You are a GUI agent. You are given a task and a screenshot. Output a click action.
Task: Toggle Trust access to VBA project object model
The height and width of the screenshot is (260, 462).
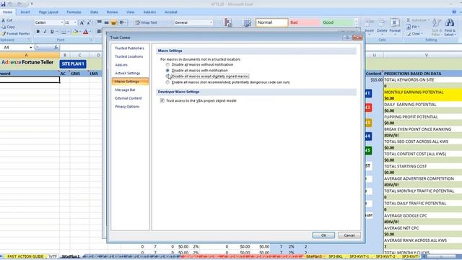pyautogui.click(x=162, y=100)
